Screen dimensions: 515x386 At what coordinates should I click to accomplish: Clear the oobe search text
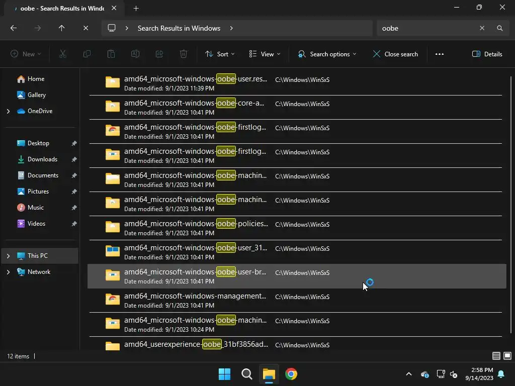click(482, 28)
